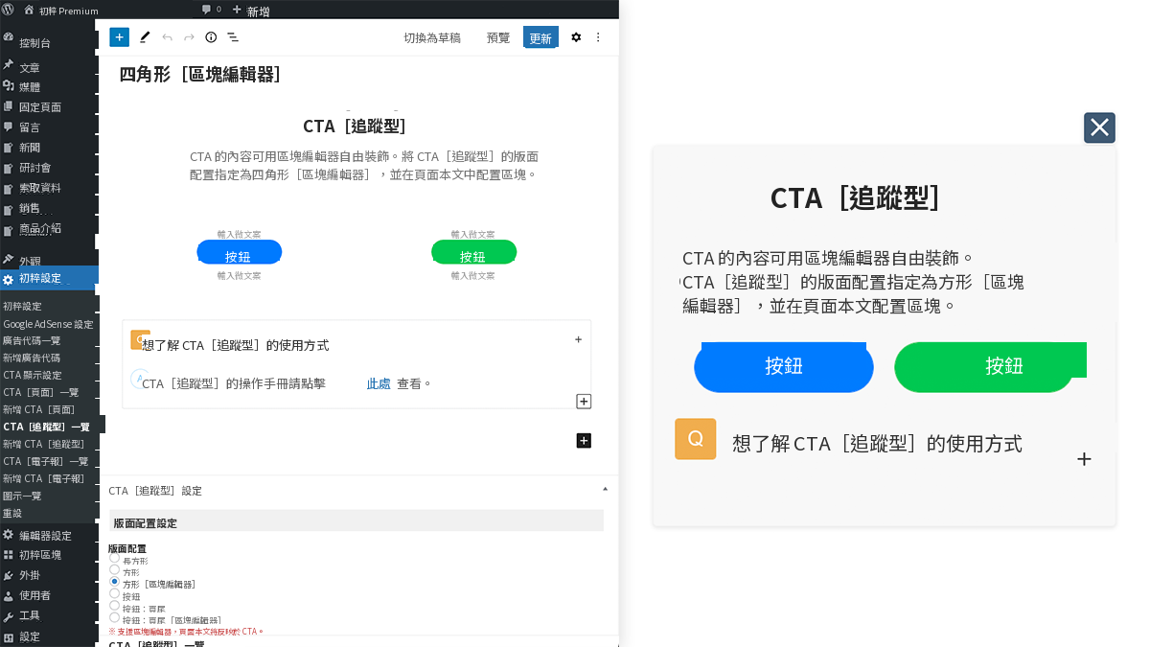Click the 新聞 sidebar item icon
Viewport: 1150px width, 647px height.
8,147
